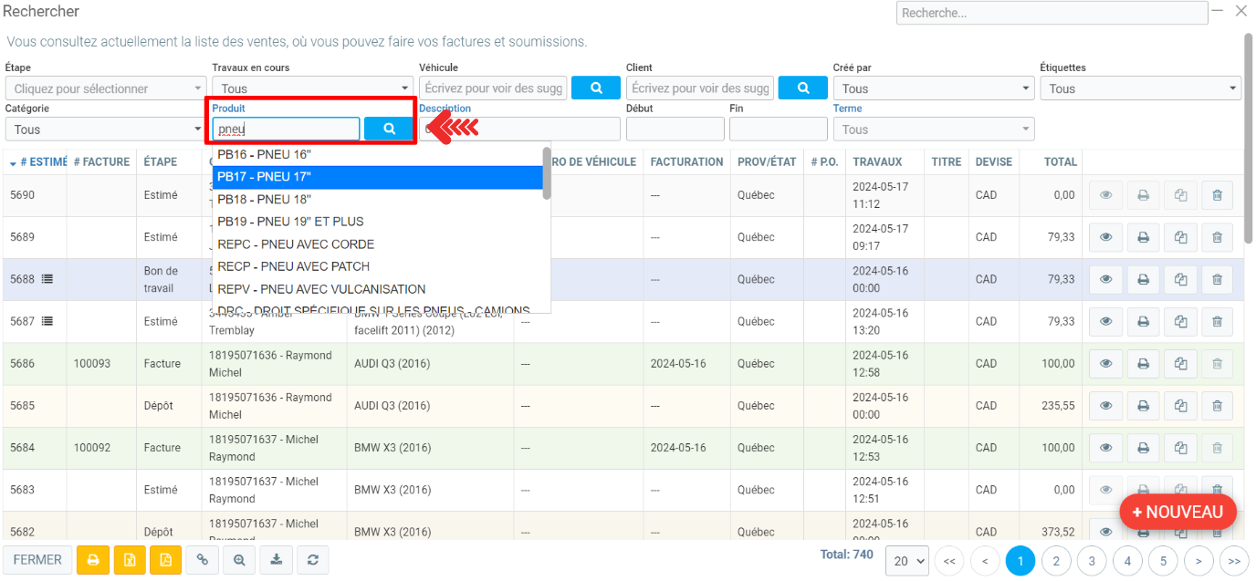
Task: Click the FERMER button
Action: tap(37, 560)
